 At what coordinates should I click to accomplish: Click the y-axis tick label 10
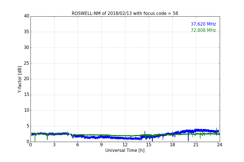tap(27, 110)
